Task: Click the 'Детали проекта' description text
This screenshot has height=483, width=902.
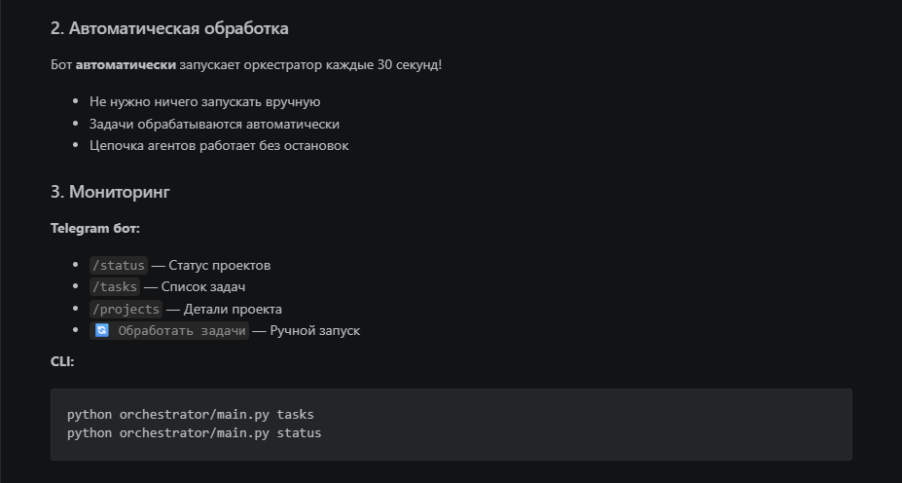Action: point(229,309)
